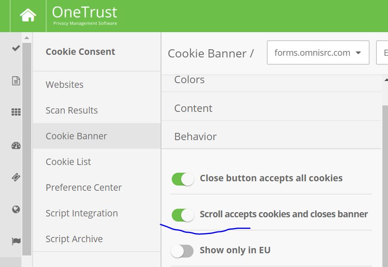
Task: Go to the Preference Center menu item
Action: point(84,187)
